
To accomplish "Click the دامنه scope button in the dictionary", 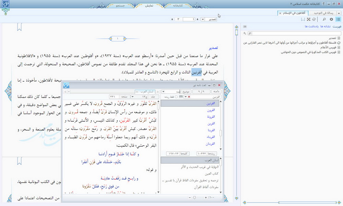I will click(x=216, y=92).
